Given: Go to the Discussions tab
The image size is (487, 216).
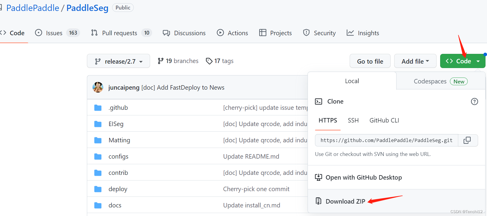Looking at the screenshot, I should pos(184,33).
